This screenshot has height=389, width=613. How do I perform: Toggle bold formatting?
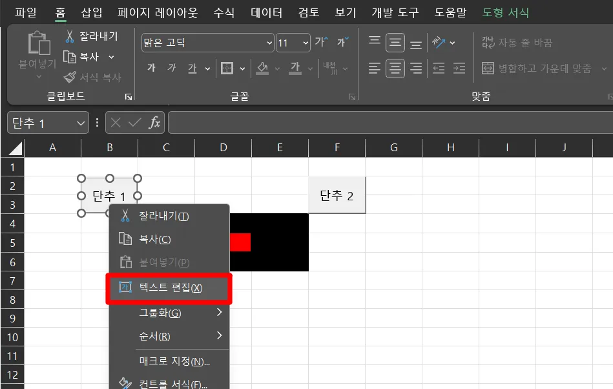(151, 67)
